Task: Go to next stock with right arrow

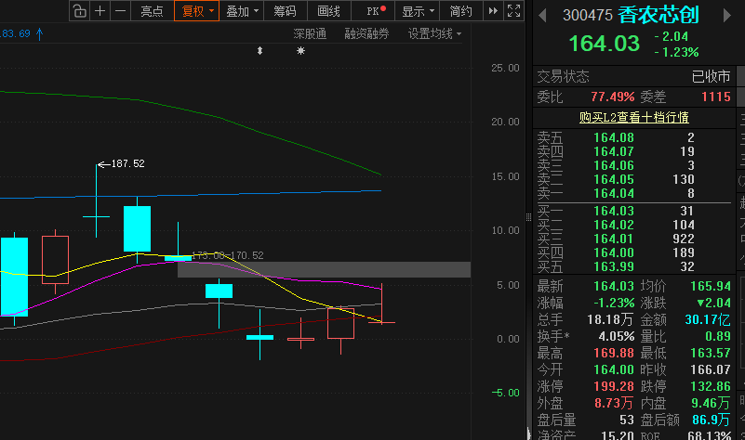Action: [x=726, y=16]
